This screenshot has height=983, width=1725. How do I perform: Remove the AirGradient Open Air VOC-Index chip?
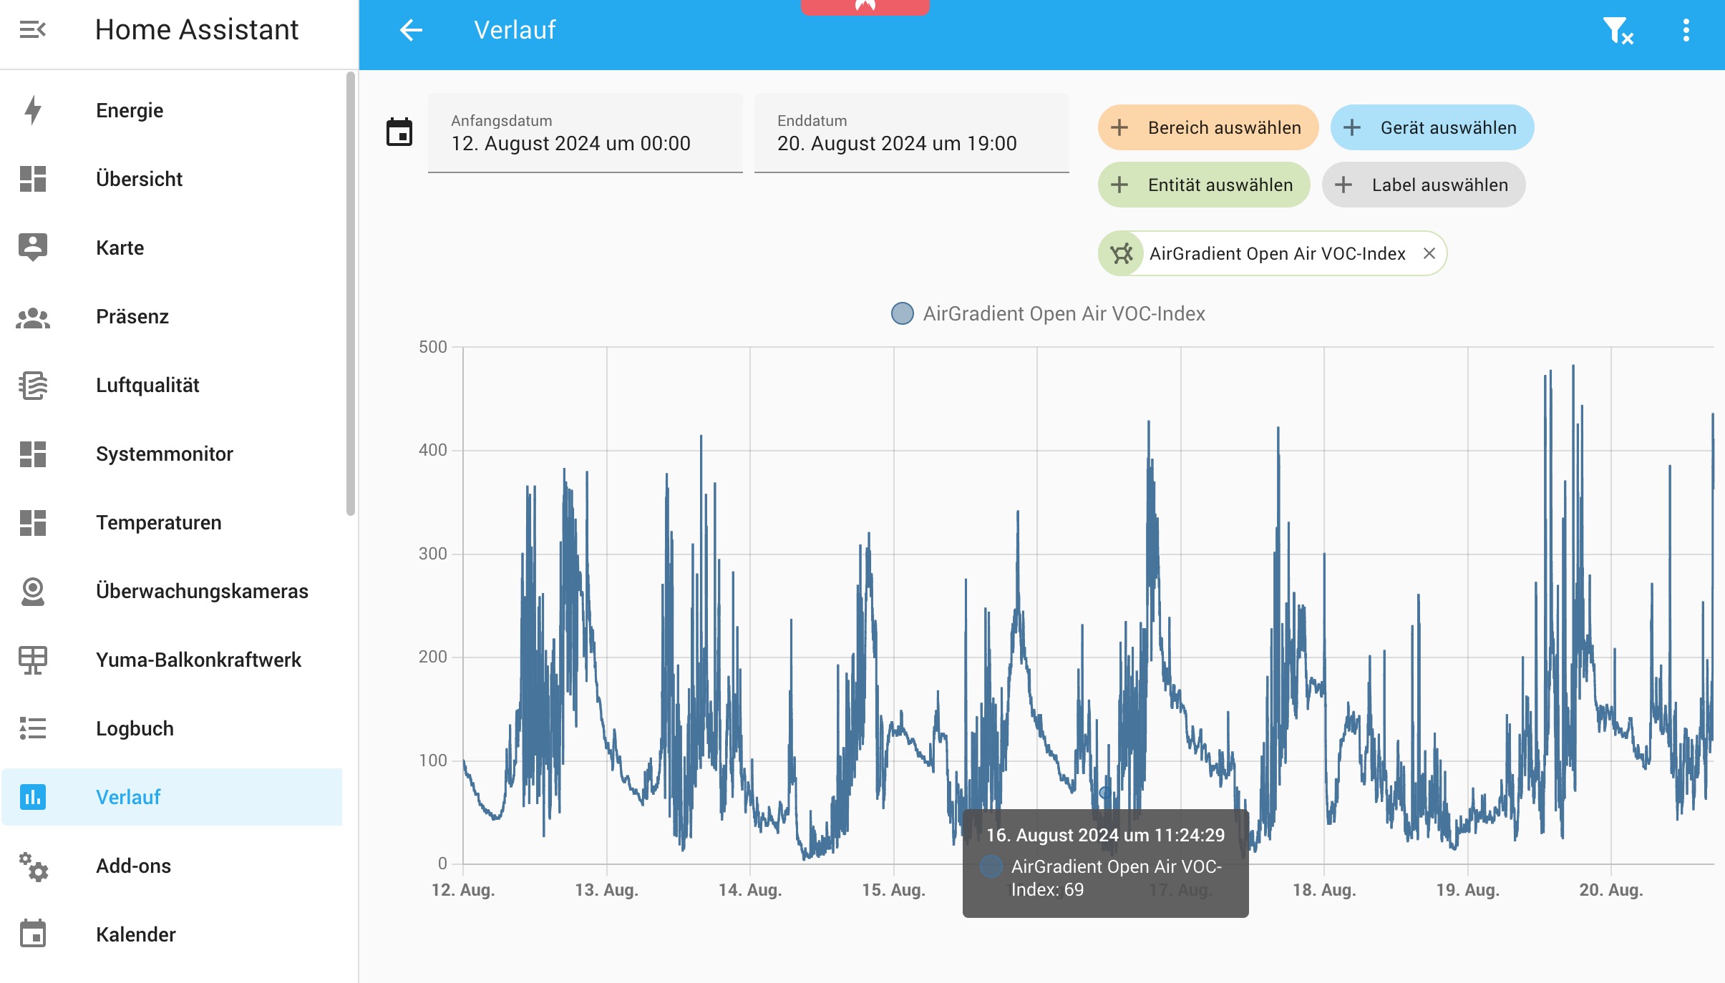1429,253
